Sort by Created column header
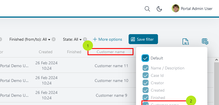 (x=46, y=52)
